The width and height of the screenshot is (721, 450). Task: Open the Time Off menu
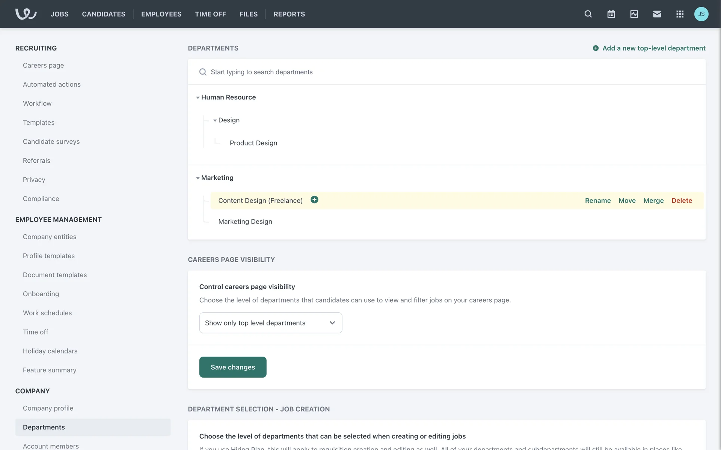point(210,14)
